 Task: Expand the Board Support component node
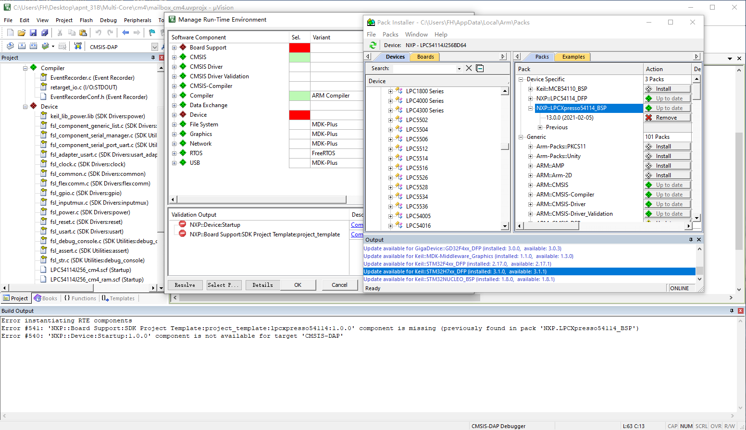174,48
